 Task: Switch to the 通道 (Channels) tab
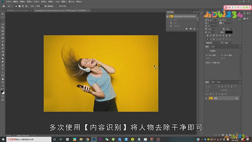point(213,82)
